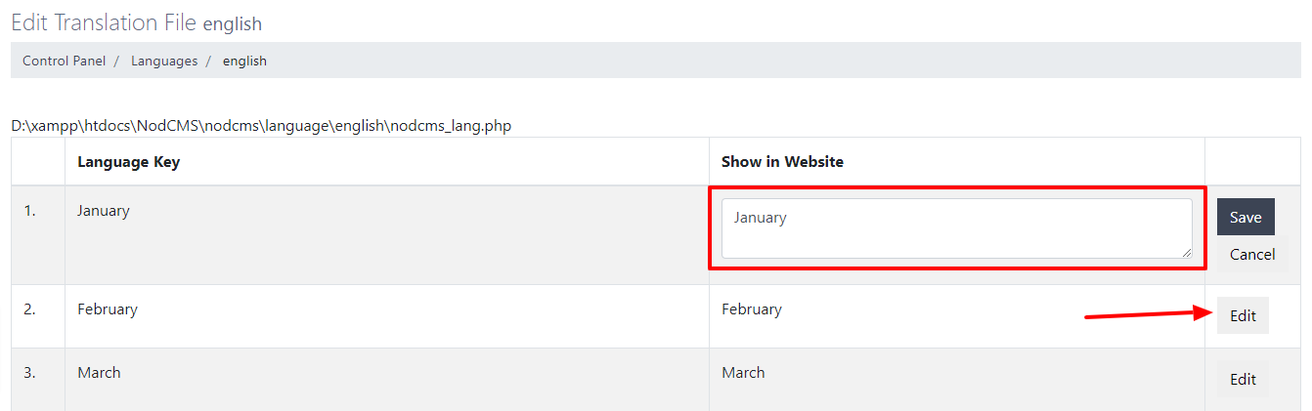1312x411 pixels.
Task: Click the Control Panel breadcrumb link
Action: coord(64,61)
